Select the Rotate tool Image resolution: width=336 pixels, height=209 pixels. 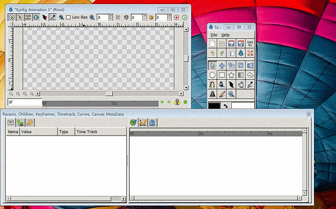point(240,65)
